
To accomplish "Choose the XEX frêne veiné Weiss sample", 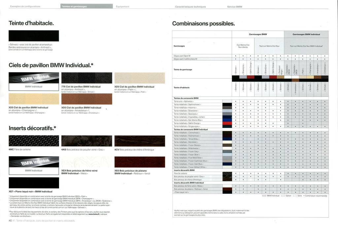I will click(87, 162).
